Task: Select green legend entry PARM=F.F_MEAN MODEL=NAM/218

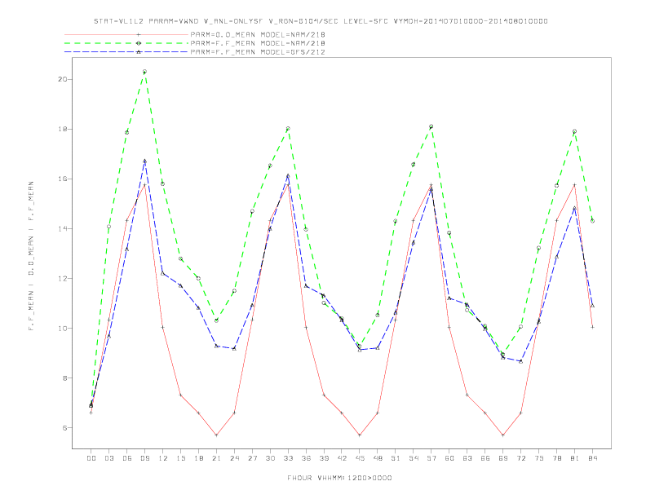Action: click(258, 43)
